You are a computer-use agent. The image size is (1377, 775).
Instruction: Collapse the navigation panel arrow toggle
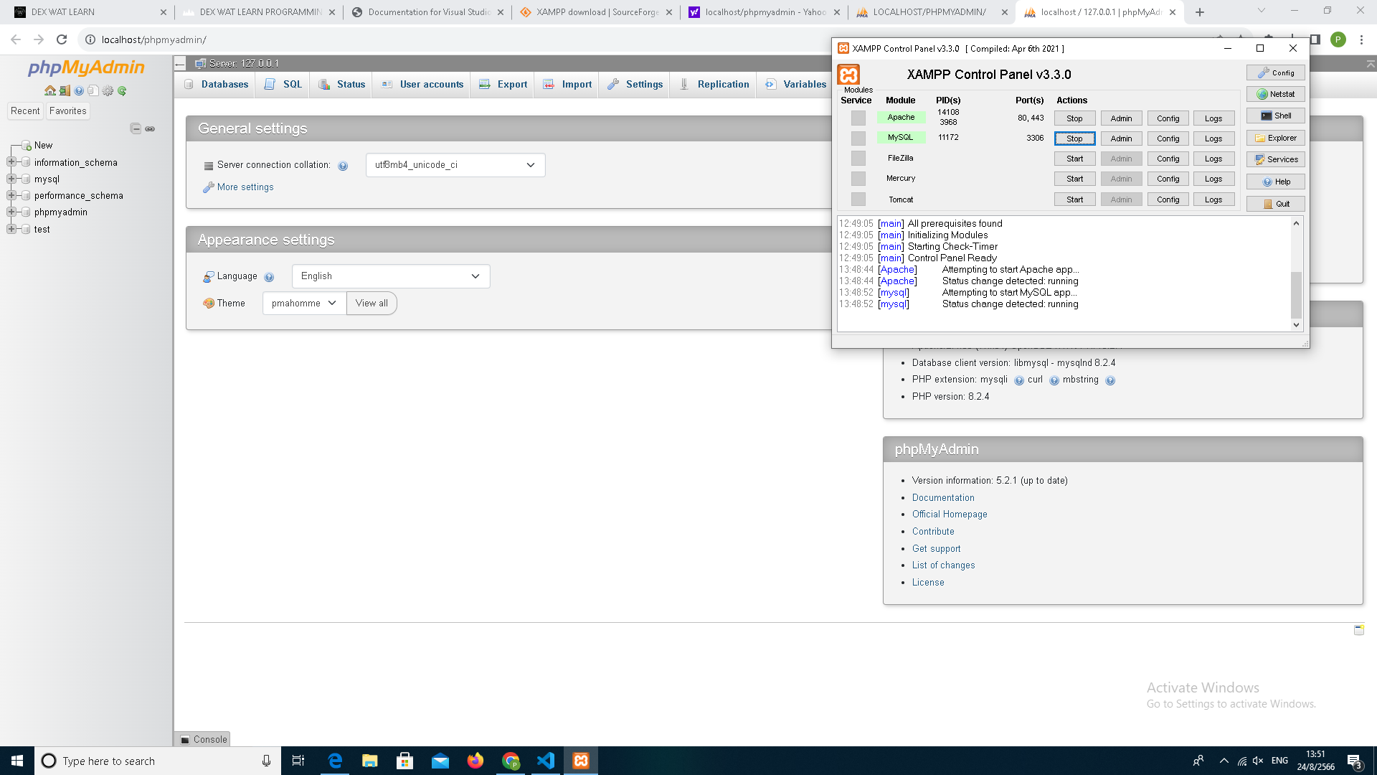click(180, 63)
